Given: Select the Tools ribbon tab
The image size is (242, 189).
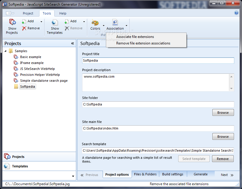Looking at the screenshot, I should [47, 13].
